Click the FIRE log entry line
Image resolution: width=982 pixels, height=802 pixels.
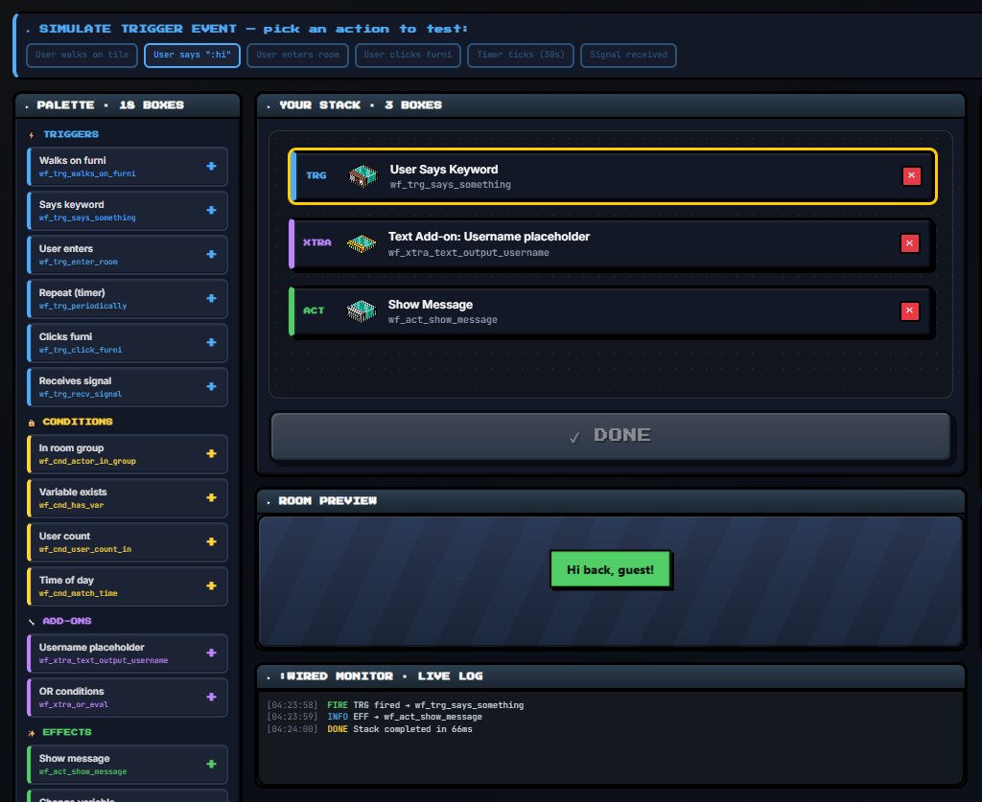395,705
